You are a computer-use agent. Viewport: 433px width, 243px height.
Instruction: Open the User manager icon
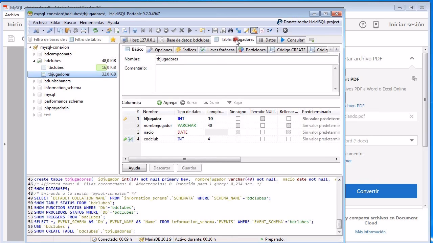point(109,30)
